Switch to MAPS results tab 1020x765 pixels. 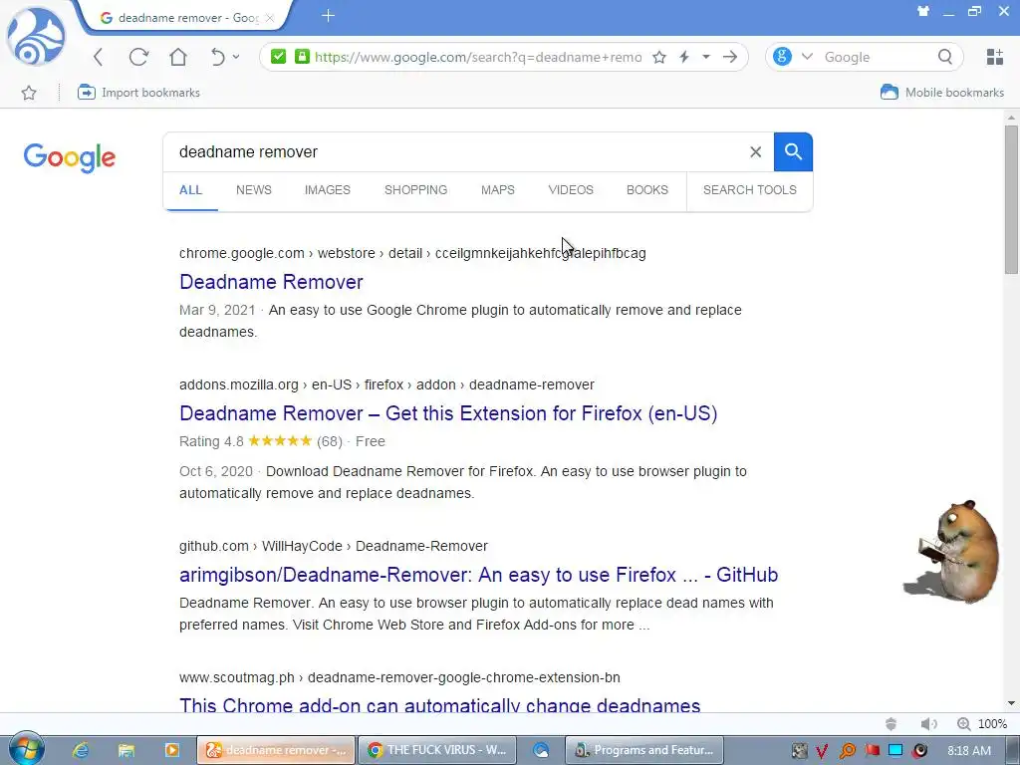498,190
